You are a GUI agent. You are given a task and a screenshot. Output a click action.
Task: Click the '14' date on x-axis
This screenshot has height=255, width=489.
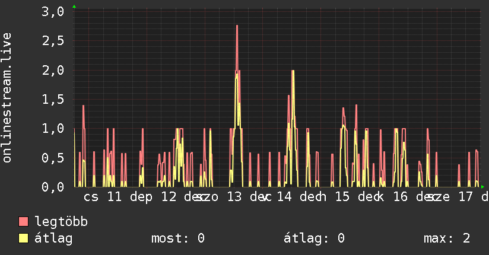point(284,197)
